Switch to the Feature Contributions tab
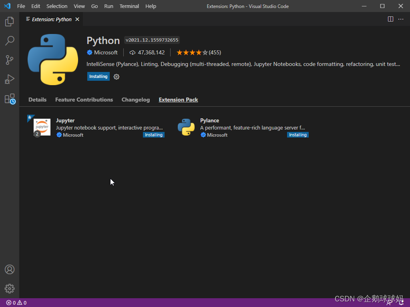Image resolution: width=410 pixels, height=307 pixels. (84, 100)
